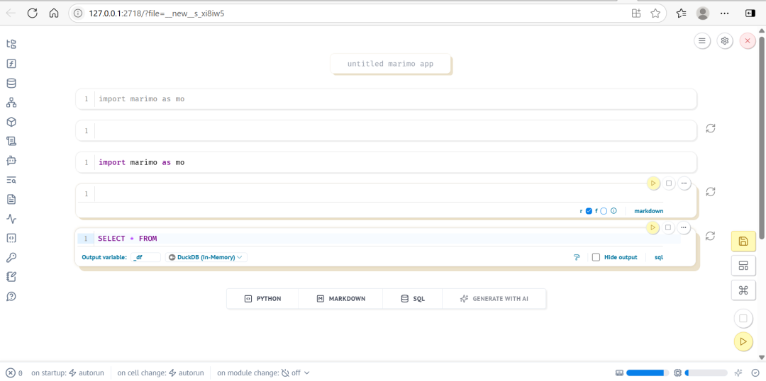Open the notebook hamburger menu
Viewport: 766px width, 381px height.
pos(702,41)
